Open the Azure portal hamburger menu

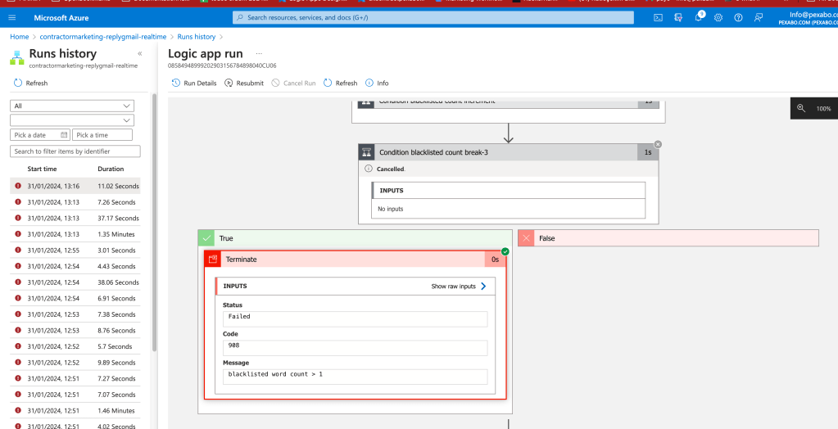[x=12, y=18]
